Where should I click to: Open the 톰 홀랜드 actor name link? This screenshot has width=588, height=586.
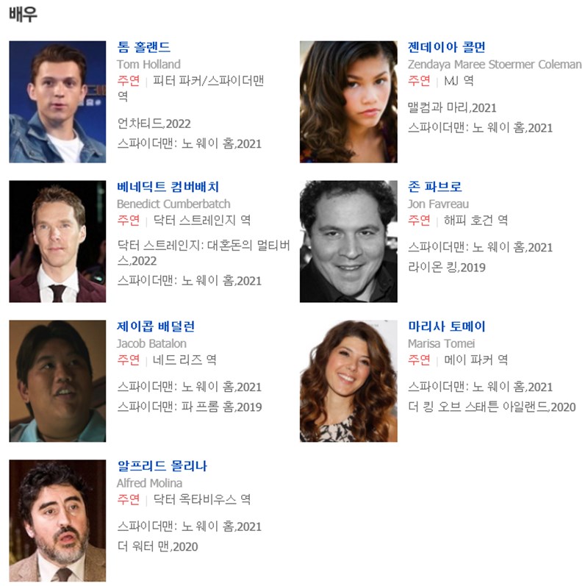point(144,47)
